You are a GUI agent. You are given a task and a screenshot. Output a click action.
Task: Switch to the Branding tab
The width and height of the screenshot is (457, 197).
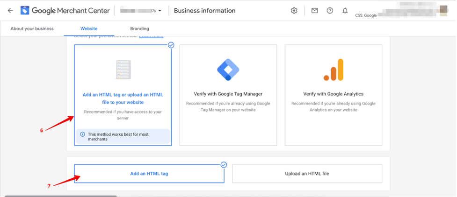139,28
